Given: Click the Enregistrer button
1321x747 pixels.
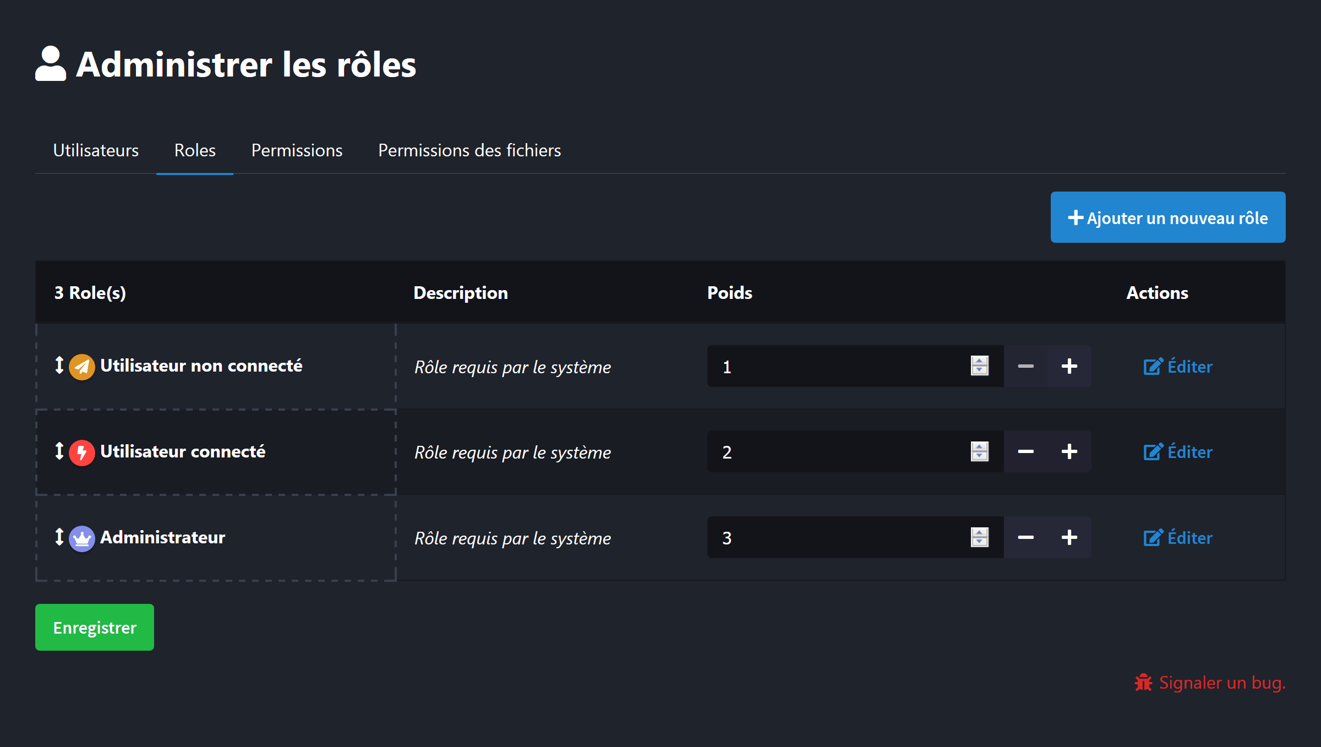Looking at the screenshot, I should (94, 627).
